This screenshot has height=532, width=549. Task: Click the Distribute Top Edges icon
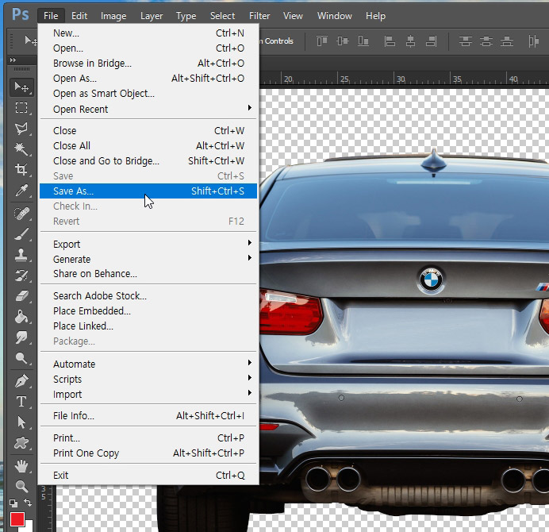coord(466,41)
